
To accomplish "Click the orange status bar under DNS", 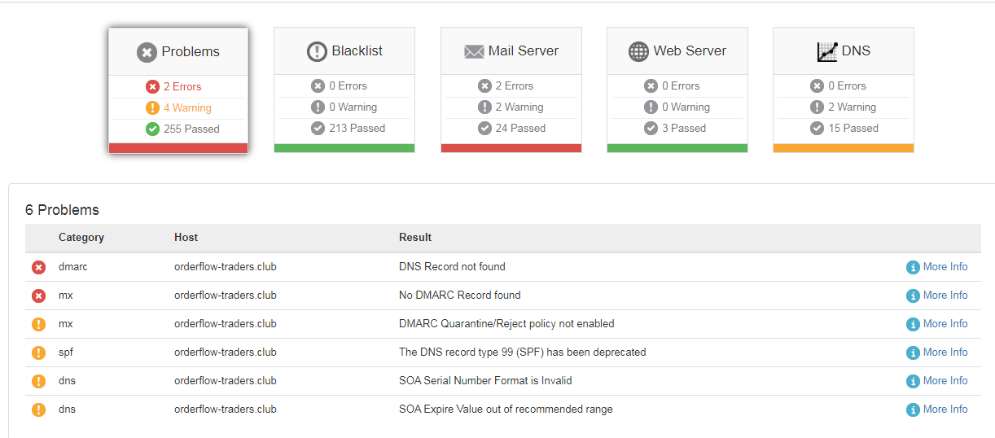I will [x=844, y=148].
